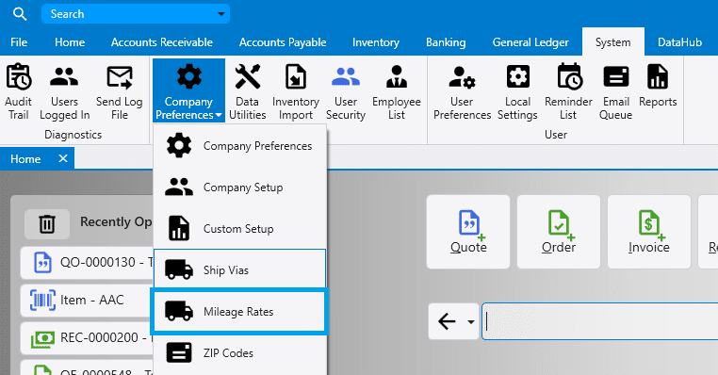
Task: Clear recently opened items with trash button
Action: tap(47, 224)
